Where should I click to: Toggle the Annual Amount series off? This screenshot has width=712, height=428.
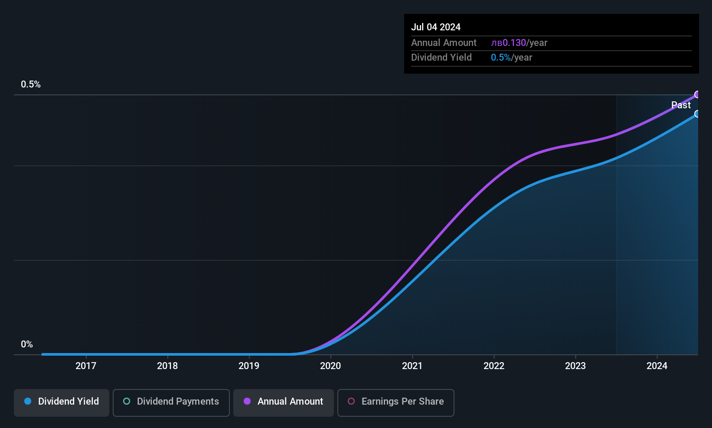point(284,403)
